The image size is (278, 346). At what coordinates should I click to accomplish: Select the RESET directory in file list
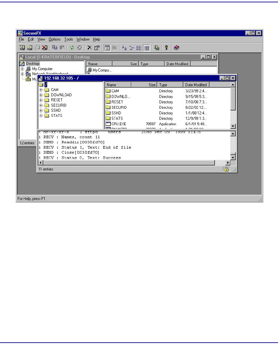point(114,102)
